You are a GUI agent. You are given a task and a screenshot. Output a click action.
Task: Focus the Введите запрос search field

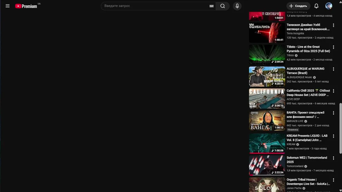[x=158, y=6]
